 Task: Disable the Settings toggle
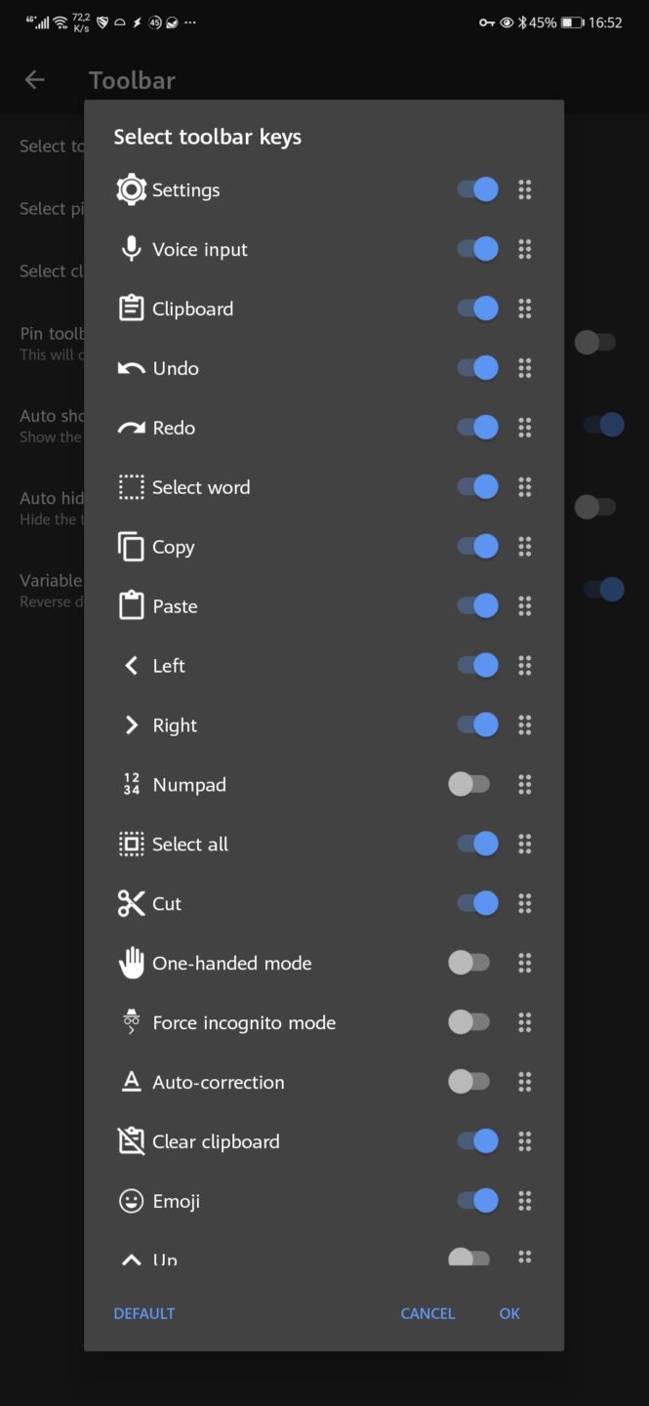[x=474, y=189]
